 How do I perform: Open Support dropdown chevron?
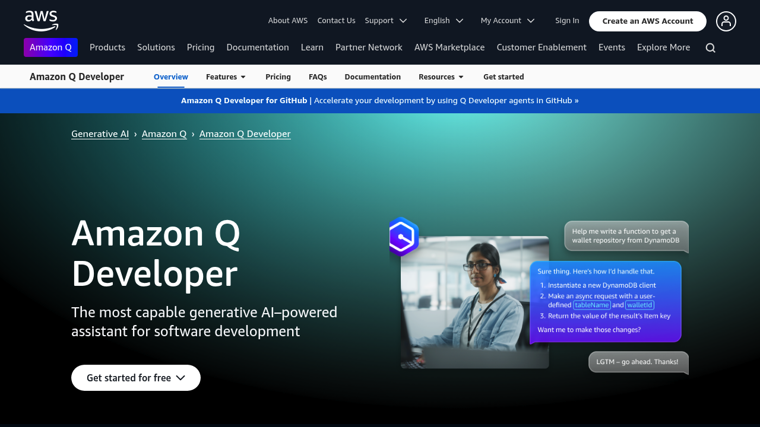[404, 20]
